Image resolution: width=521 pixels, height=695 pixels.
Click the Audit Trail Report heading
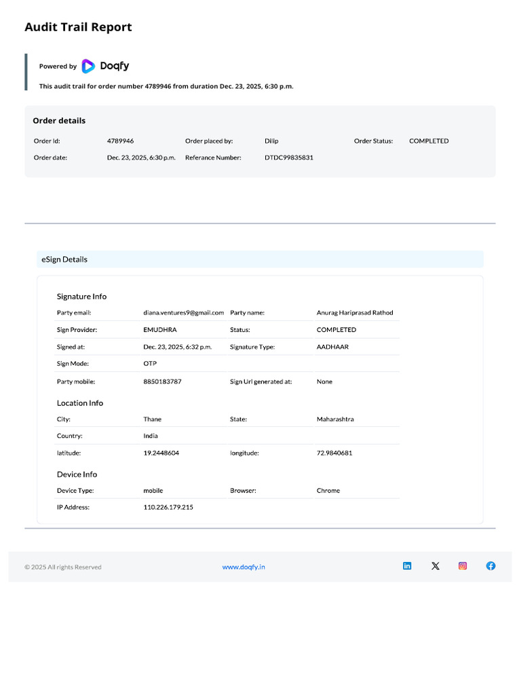point(78,27)
